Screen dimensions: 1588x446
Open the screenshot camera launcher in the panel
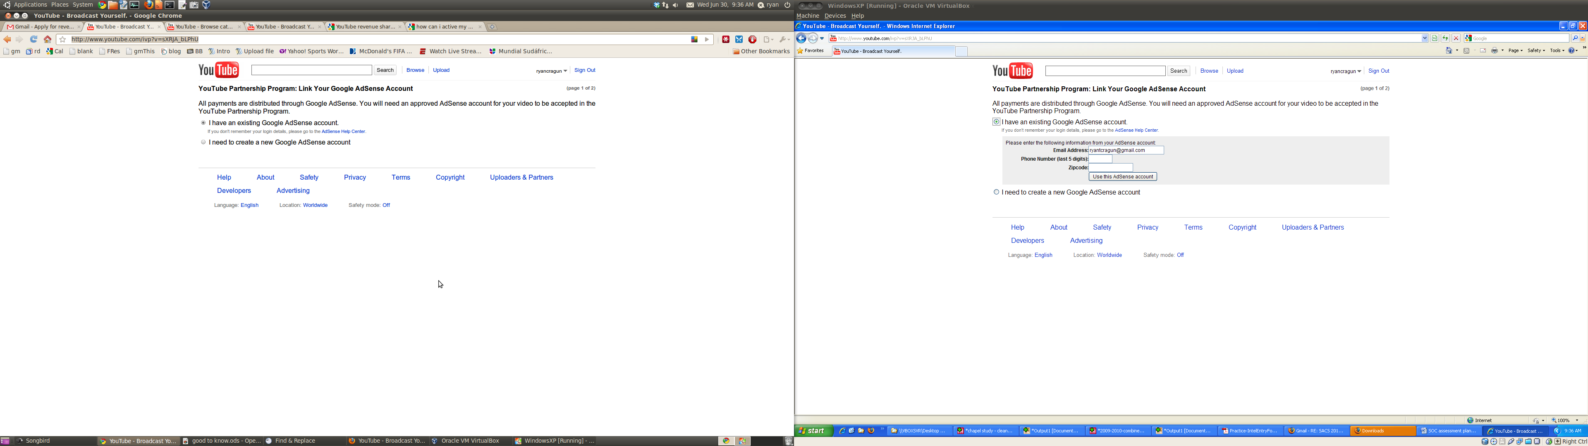[194, 5]
